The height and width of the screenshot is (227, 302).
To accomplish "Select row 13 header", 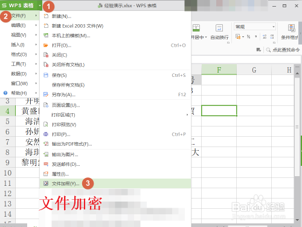I will (x=7, y=204).
